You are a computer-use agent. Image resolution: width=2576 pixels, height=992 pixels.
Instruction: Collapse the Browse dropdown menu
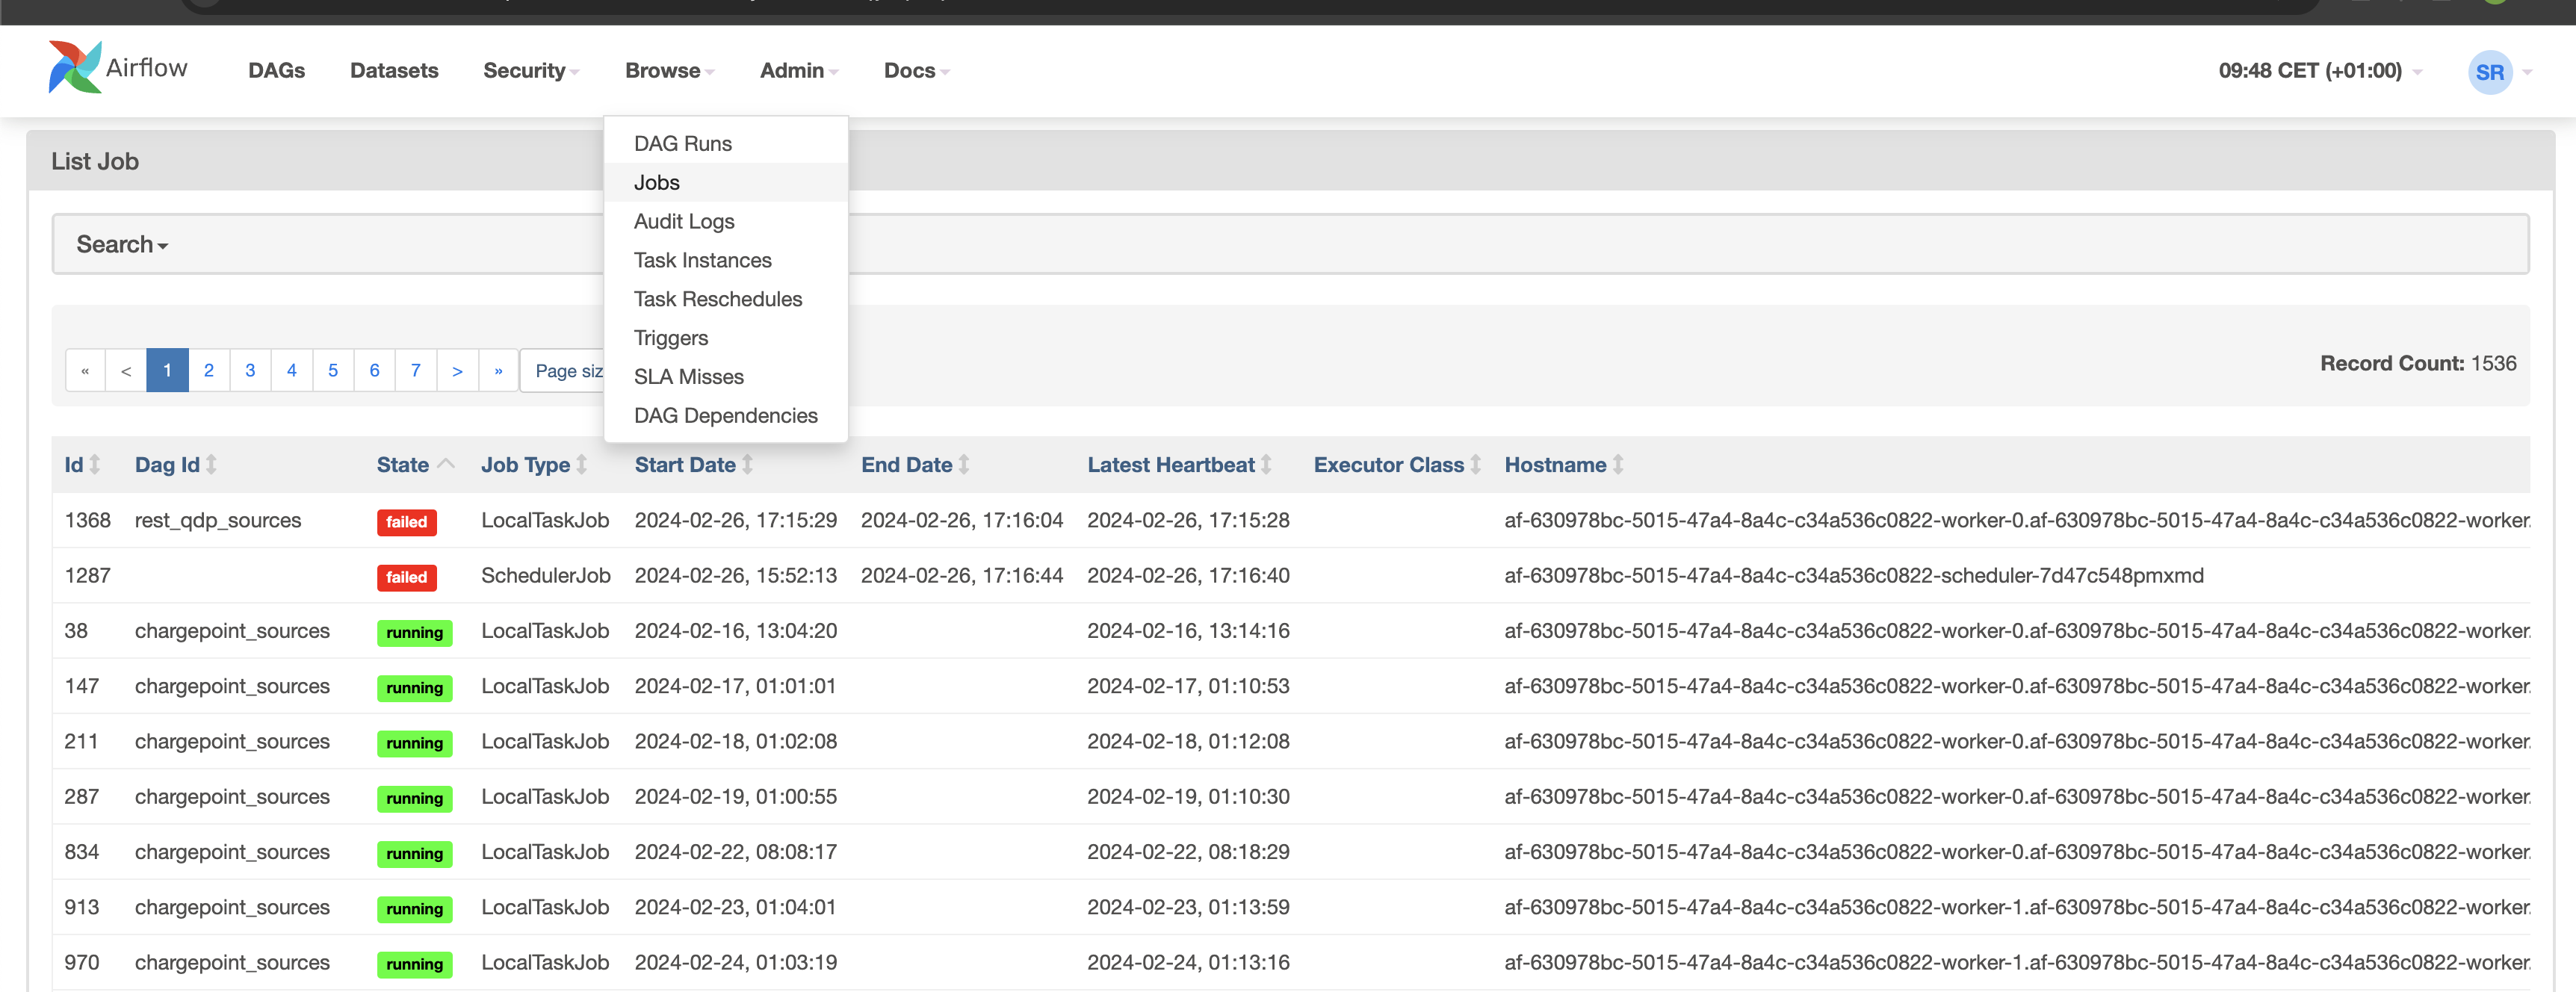pyautogui.click(x=669, y=70)
